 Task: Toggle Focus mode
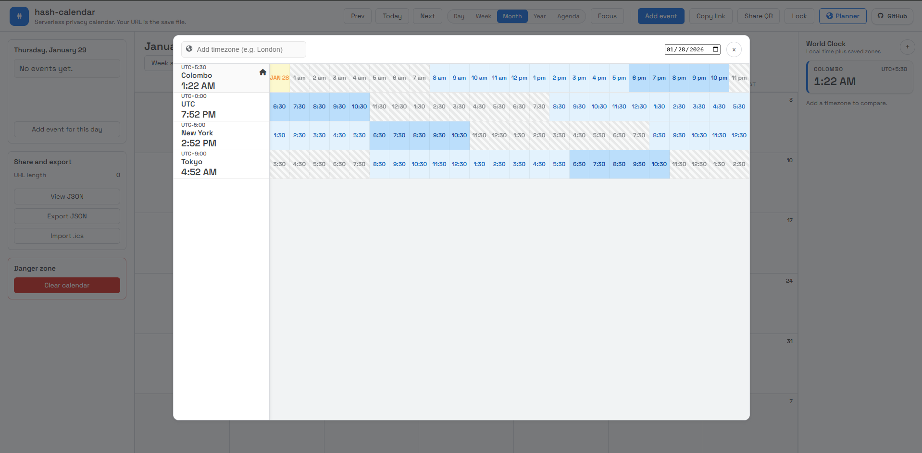[607, 16]
